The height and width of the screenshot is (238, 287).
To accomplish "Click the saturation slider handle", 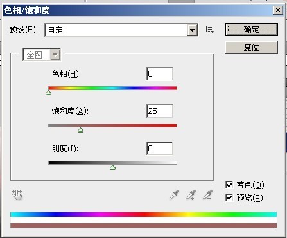I will 80,130.
